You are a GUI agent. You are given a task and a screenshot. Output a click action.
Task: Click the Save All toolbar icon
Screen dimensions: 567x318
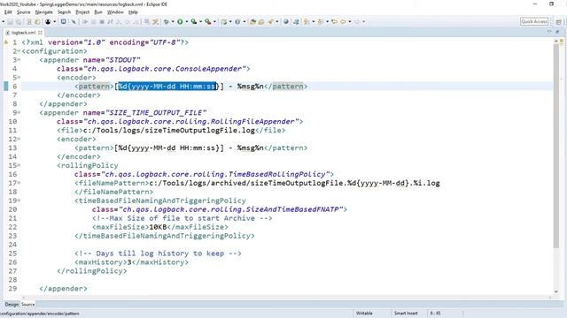pyautogui.click(x=19, y=21)
